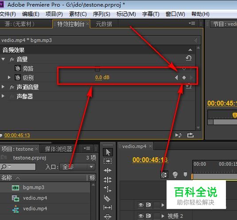Select the Slip tool

108,208
